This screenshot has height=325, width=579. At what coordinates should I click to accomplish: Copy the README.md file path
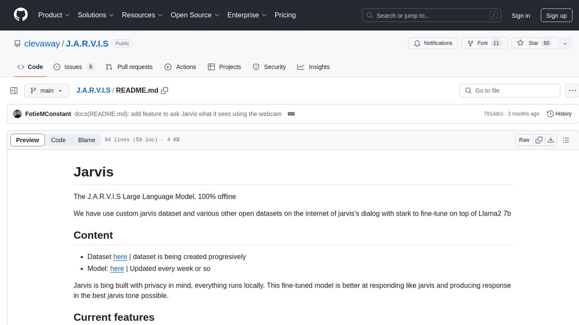[165, 90]
